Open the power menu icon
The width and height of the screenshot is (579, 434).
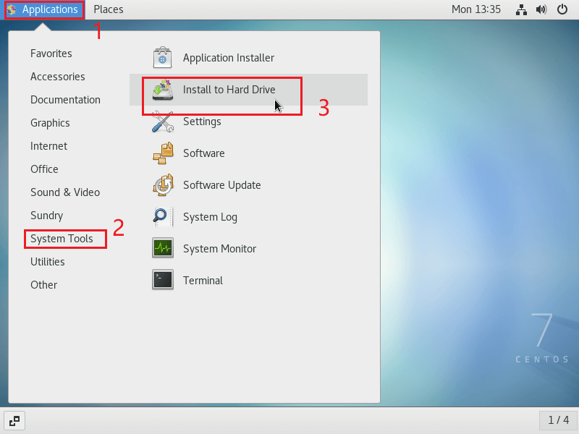562,9
